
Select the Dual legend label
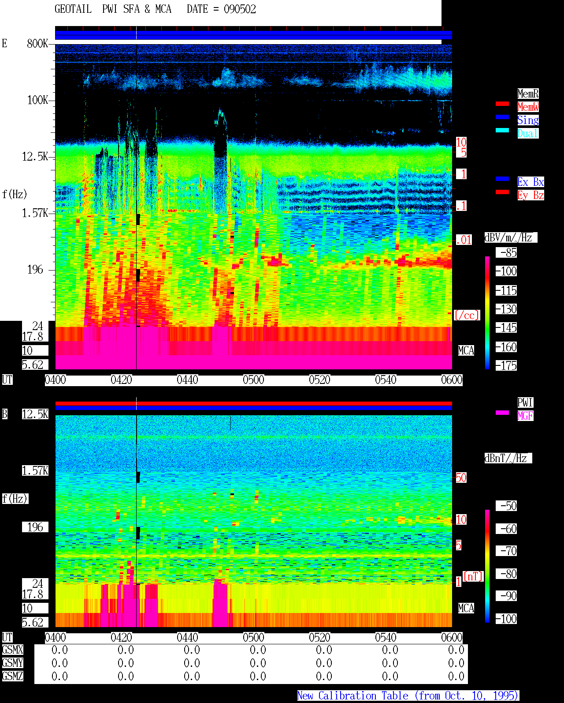click(528, 133)
